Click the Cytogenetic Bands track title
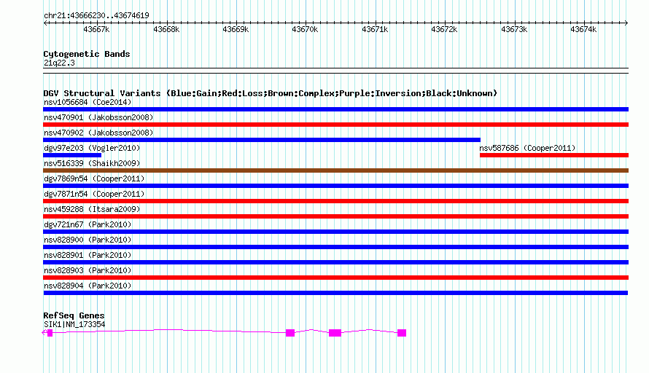This screenshot has height=373, width=649. (x=87, y=54)
